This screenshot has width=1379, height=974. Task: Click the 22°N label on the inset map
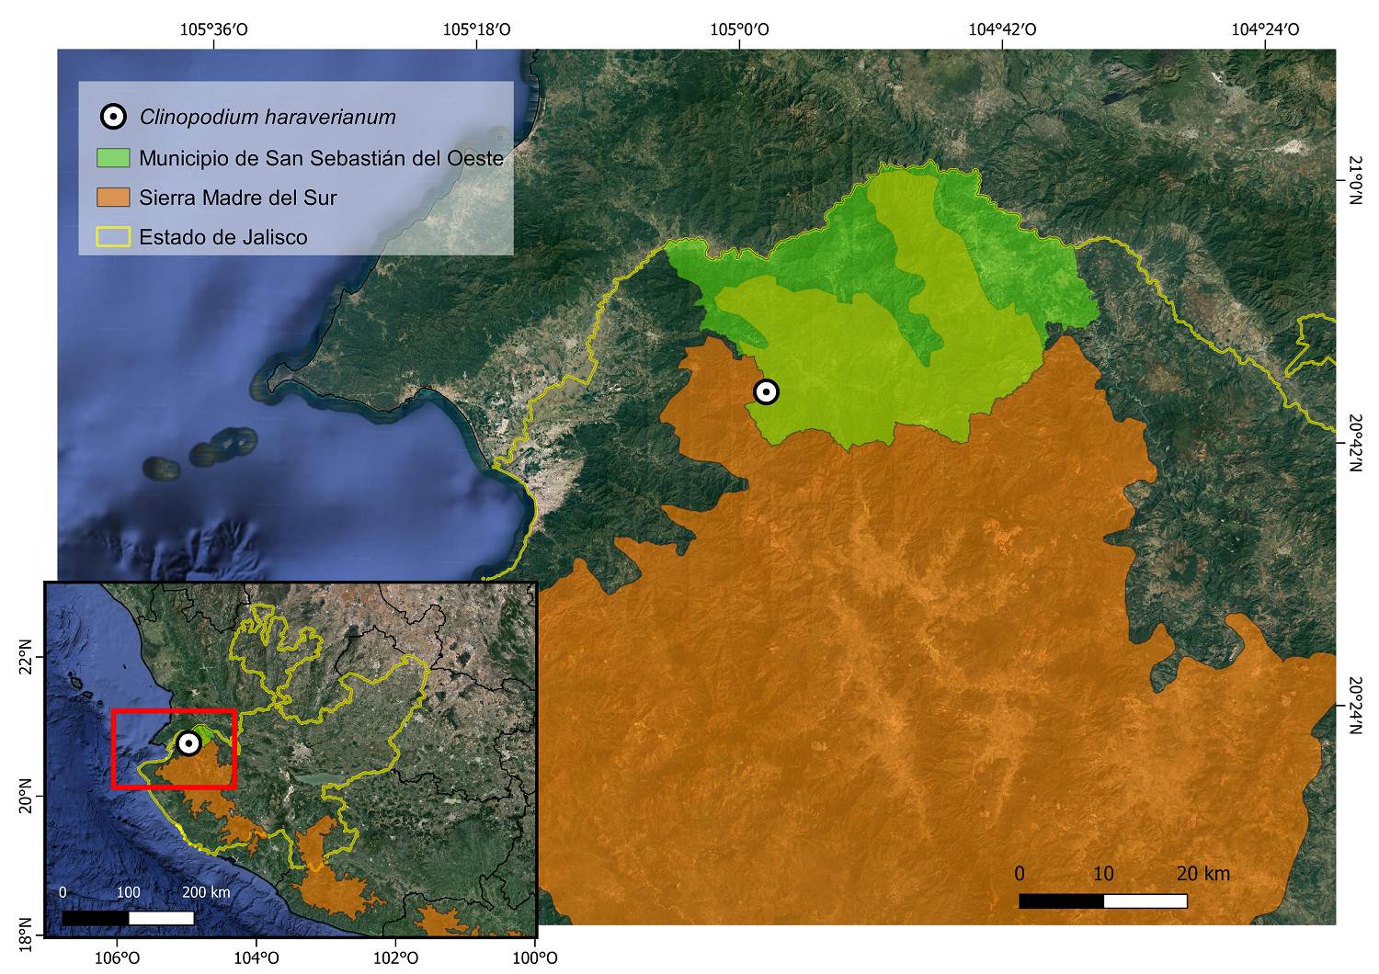tap(27, 662)
